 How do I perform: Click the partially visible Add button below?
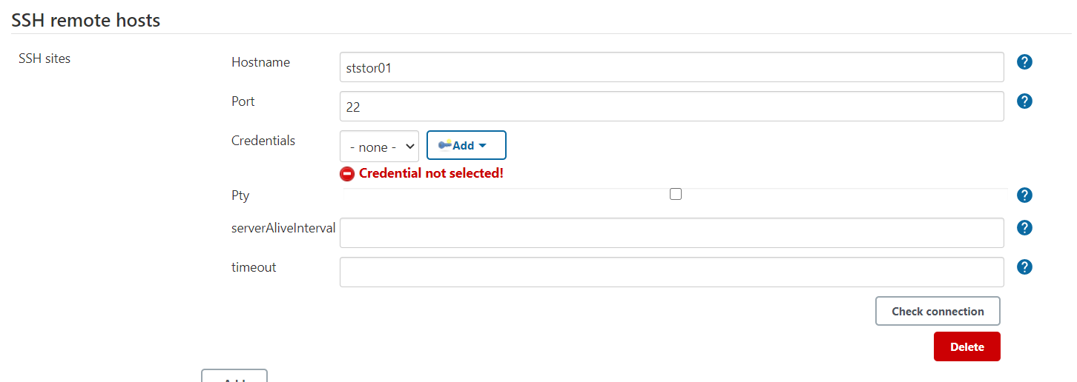(x=234, y=378)
